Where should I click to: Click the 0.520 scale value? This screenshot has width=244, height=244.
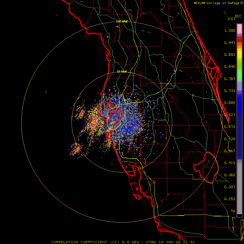point(230,139)
